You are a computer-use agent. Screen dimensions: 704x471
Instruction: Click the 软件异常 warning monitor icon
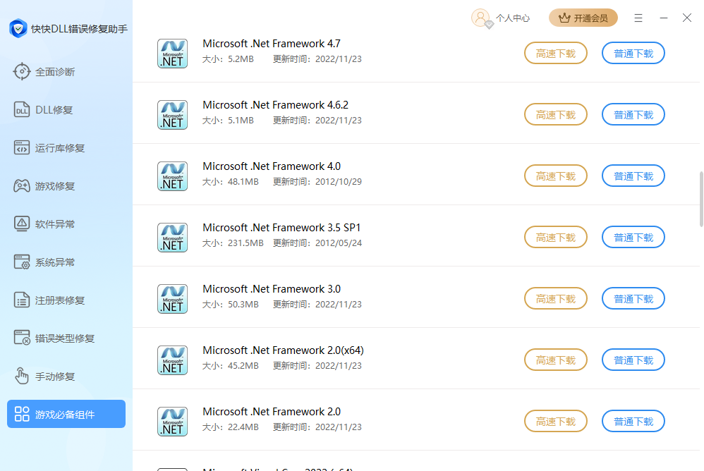tap(22, 224)
